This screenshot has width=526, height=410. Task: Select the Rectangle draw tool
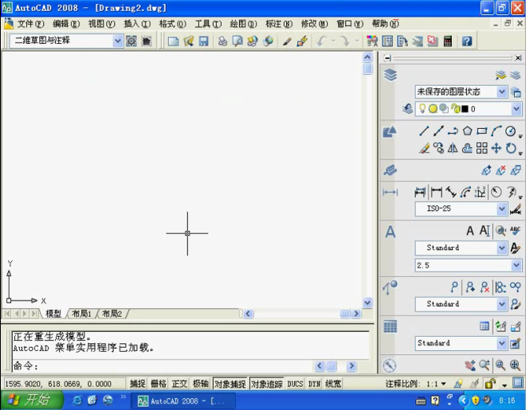(481, 131)
